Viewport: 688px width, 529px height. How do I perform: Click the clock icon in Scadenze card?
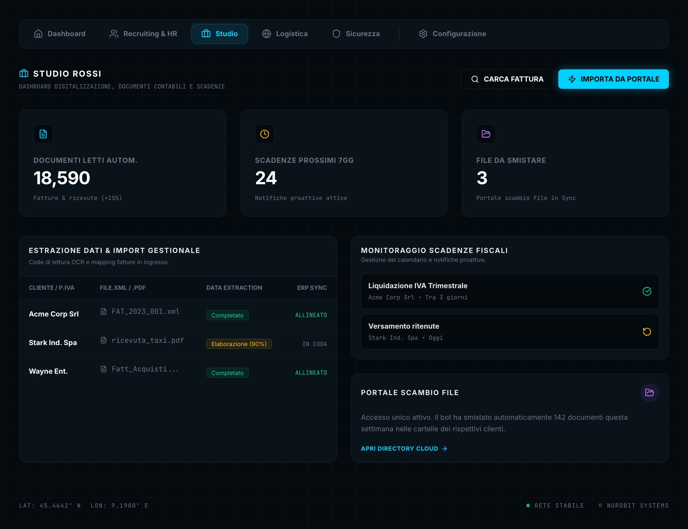[265, 134]
